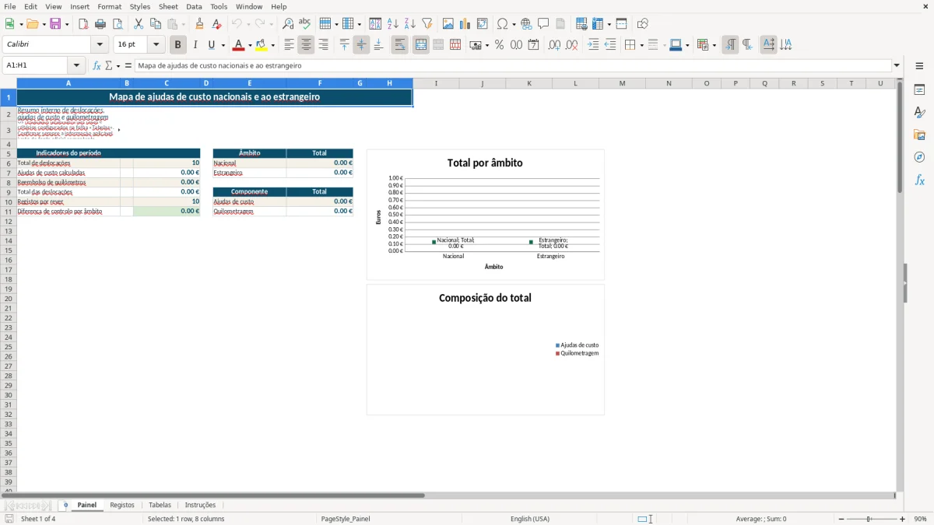
Task: Toggle Italic formatting
Action: [195, 45]
